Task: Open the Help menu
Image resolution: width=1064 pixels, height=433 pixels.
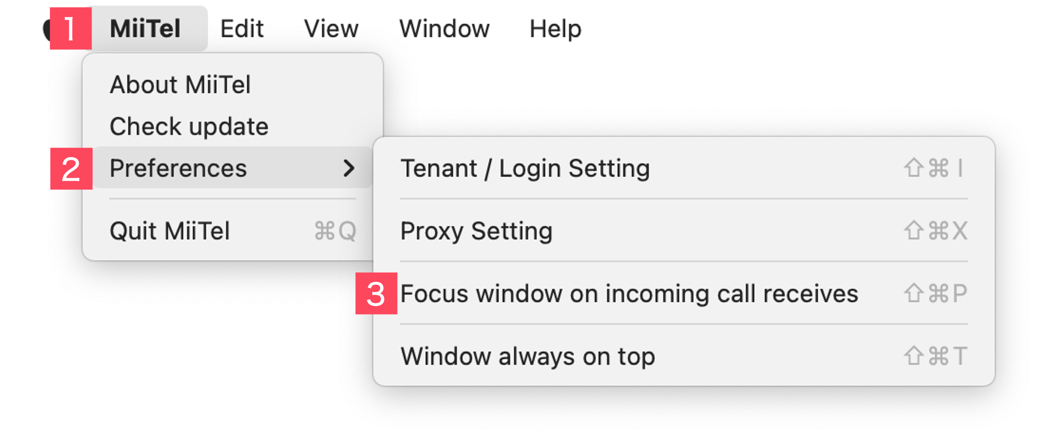Action: point(555,29)
